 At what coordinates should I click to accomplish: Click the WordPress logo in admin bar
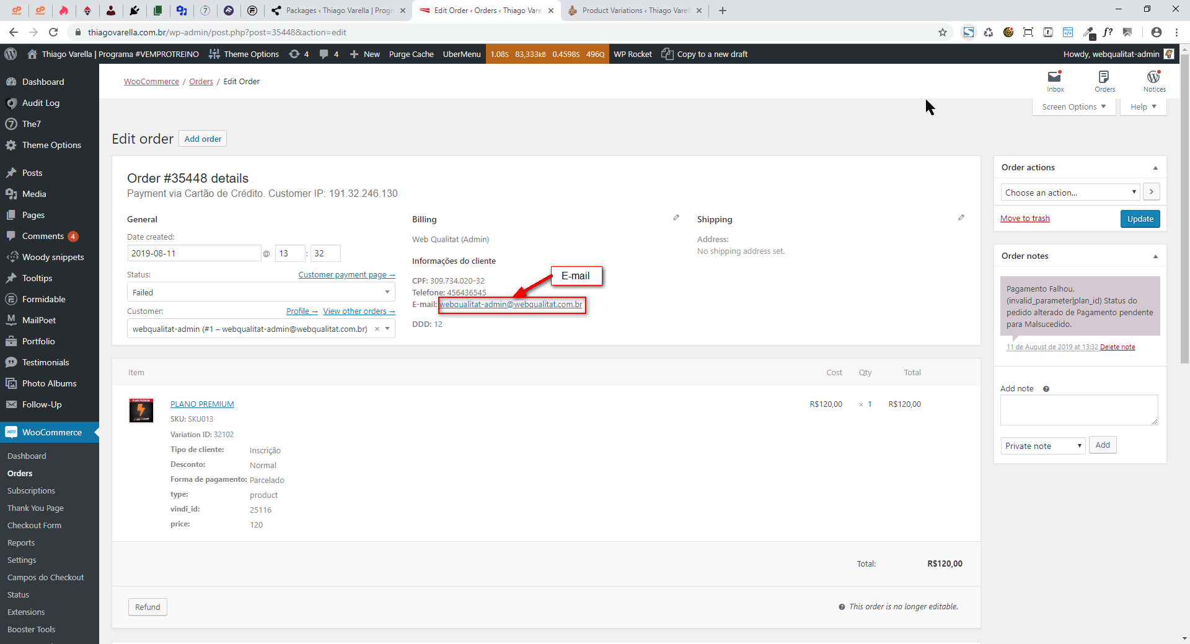[11, 54]
